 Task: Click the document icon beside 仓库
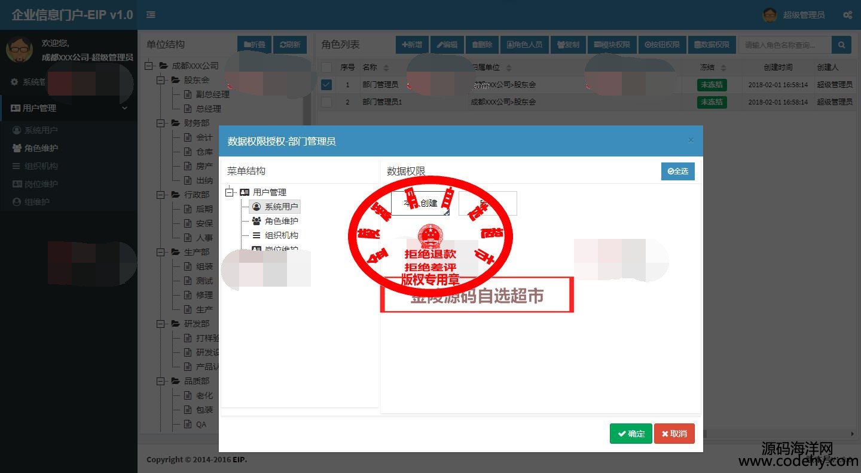point(188,152)
